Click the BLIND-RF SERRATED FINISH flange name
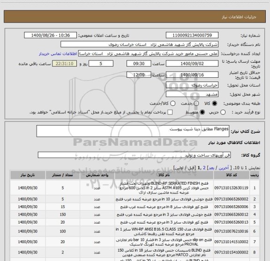 point(164,188)
